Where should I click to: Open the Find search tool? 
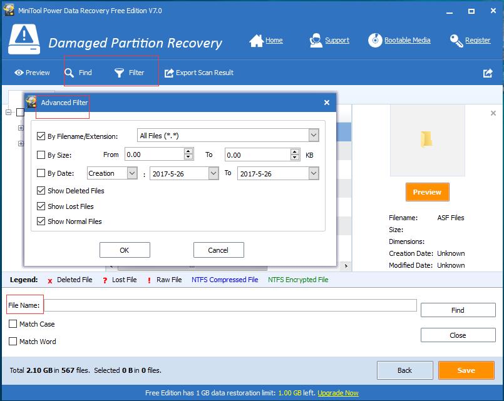79,72
